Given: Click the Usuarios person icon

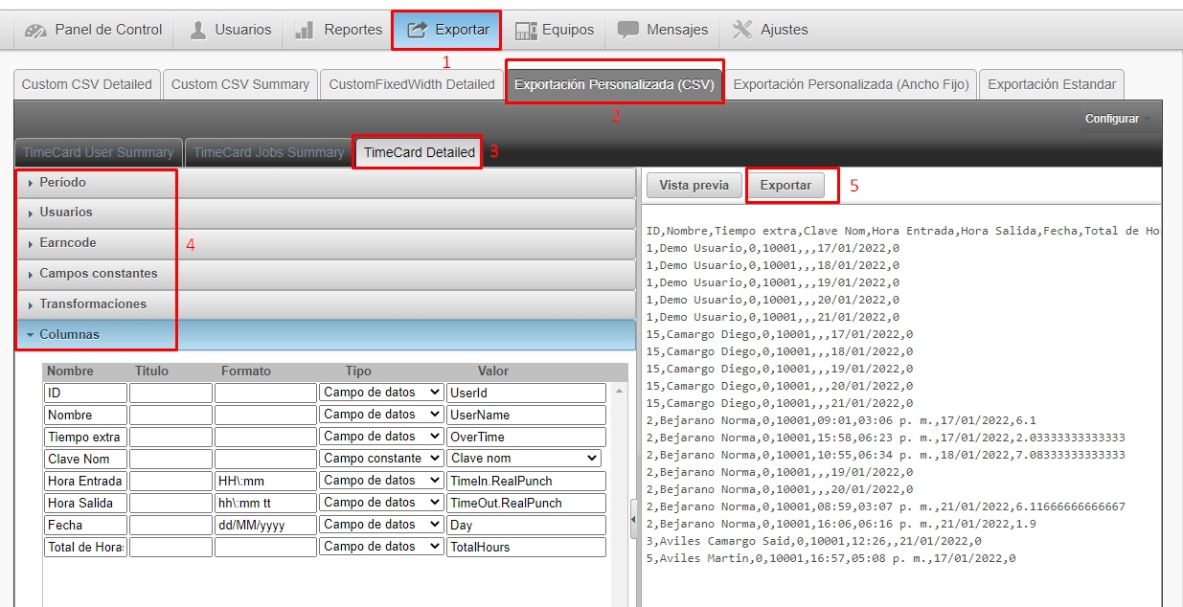Looking at the screenshot, I should pyautogui.click(x=198, y=31).
